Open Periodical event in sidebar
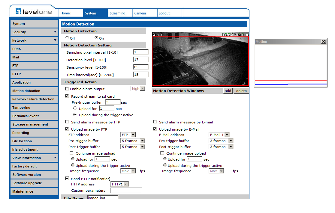Image resolution: width=335 pixels, height=213 pixels. point(34,116)
